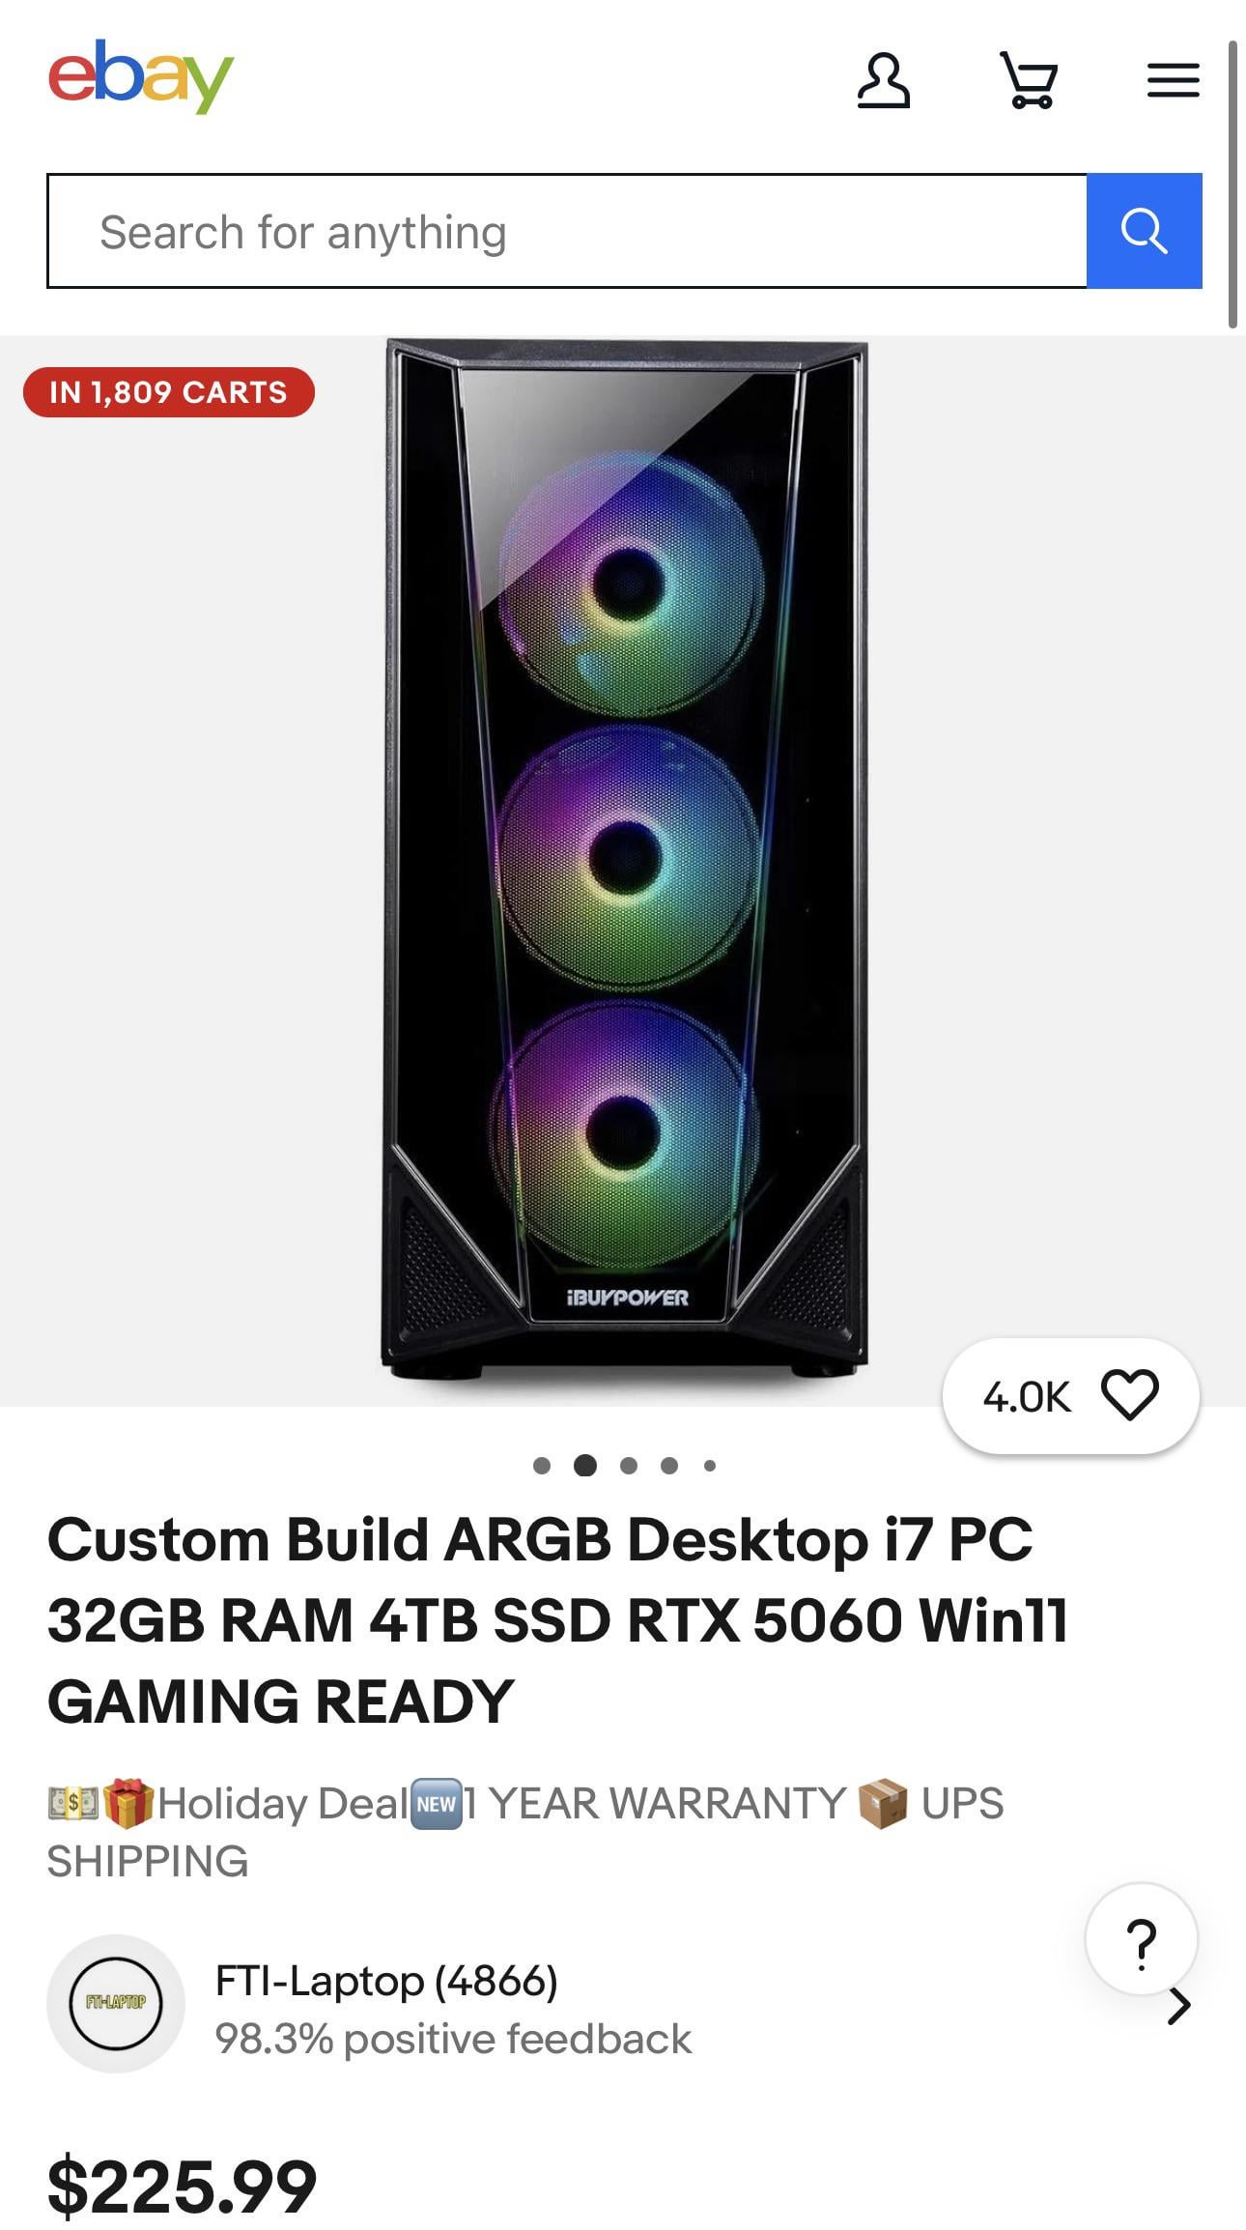
Task: Expand seller details with chevron arrow
Action: (x=1178, y=2007)
